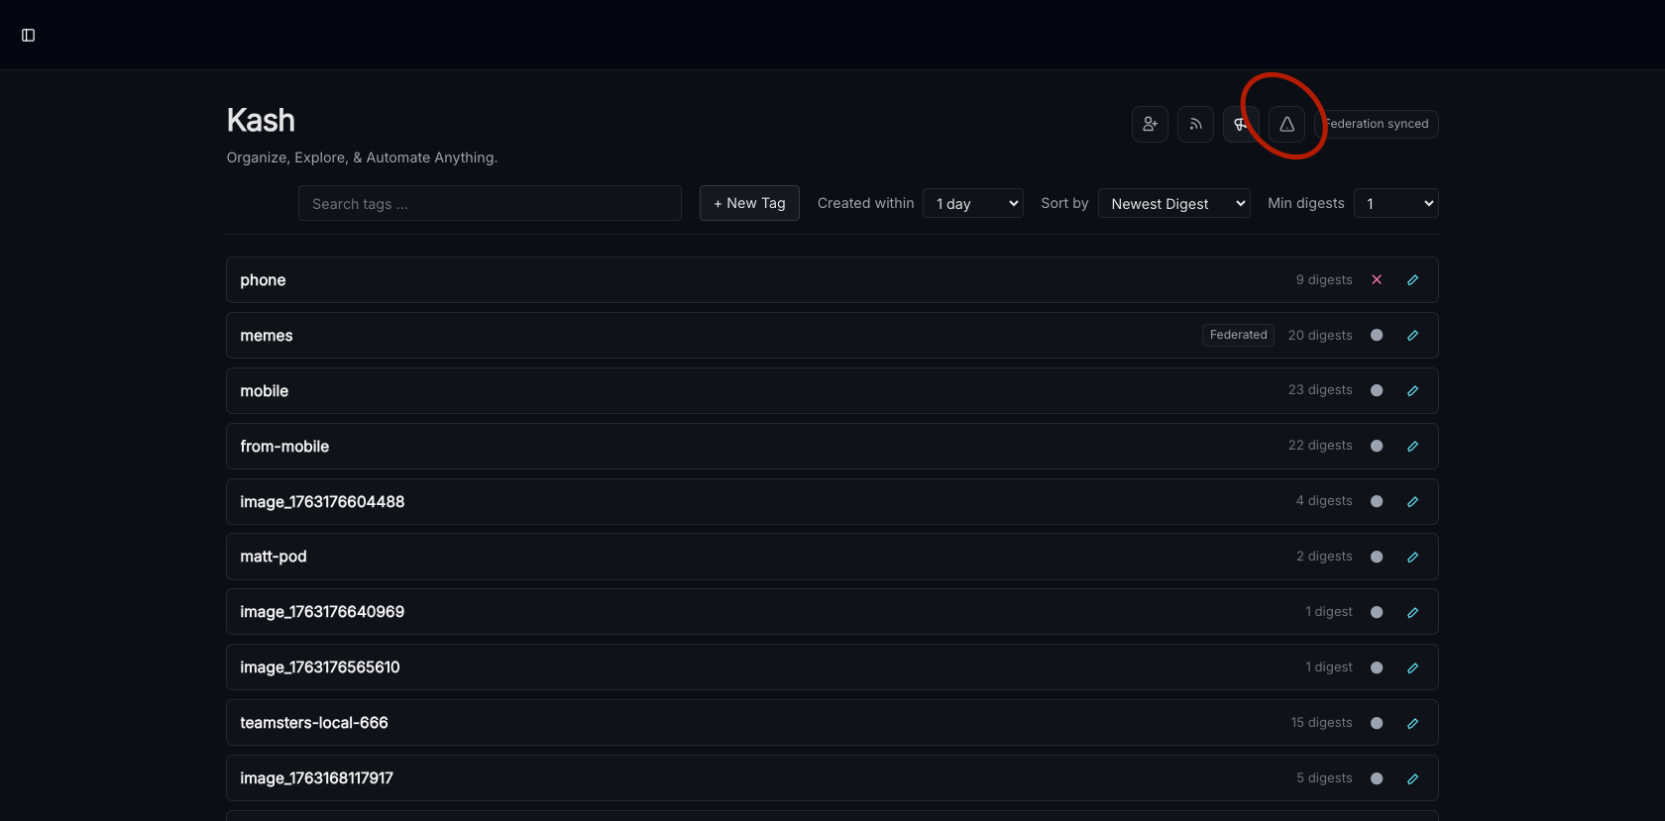Click the megaphone announcement icon
This screenshot has width=1665, height=821.
click(1240, 125)
